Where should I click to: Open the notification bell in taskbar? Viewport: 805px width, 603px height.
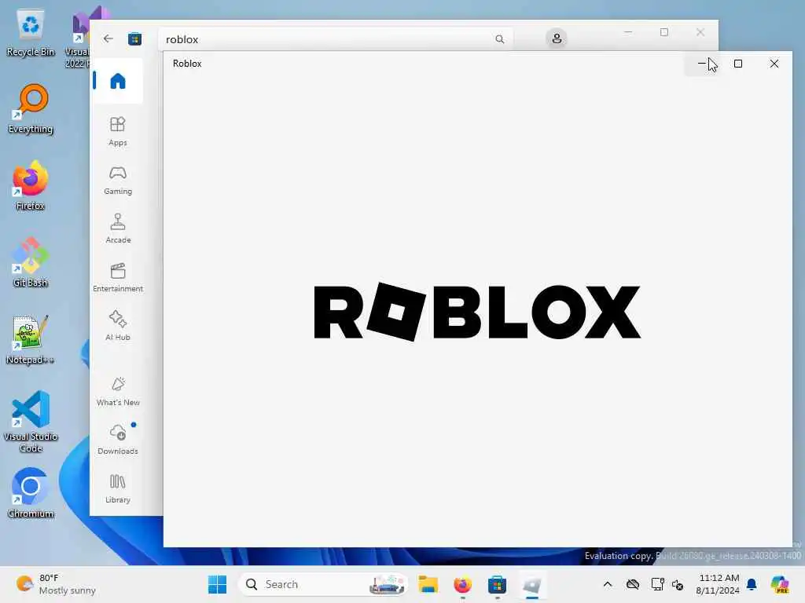pos(752,584)
